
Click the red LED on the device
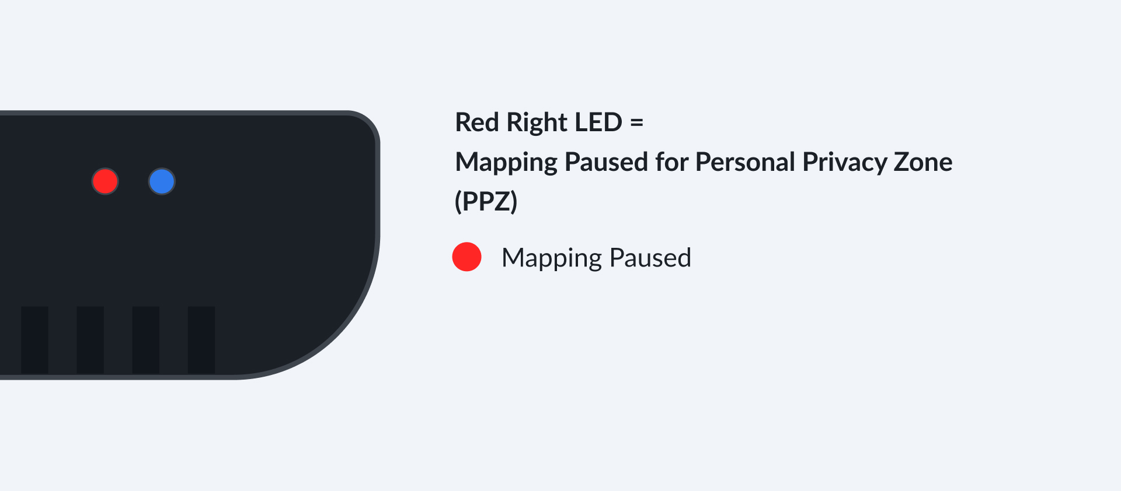tap(105, 181)
